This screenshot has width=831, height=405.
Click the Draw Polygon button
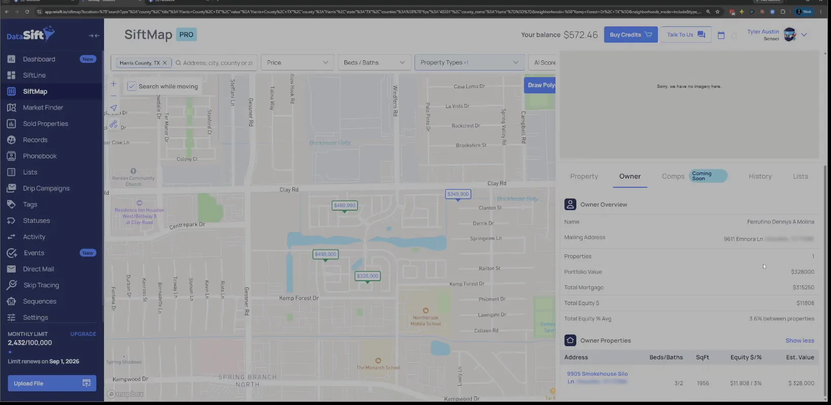pyautogui.click(x=540, y=85)
